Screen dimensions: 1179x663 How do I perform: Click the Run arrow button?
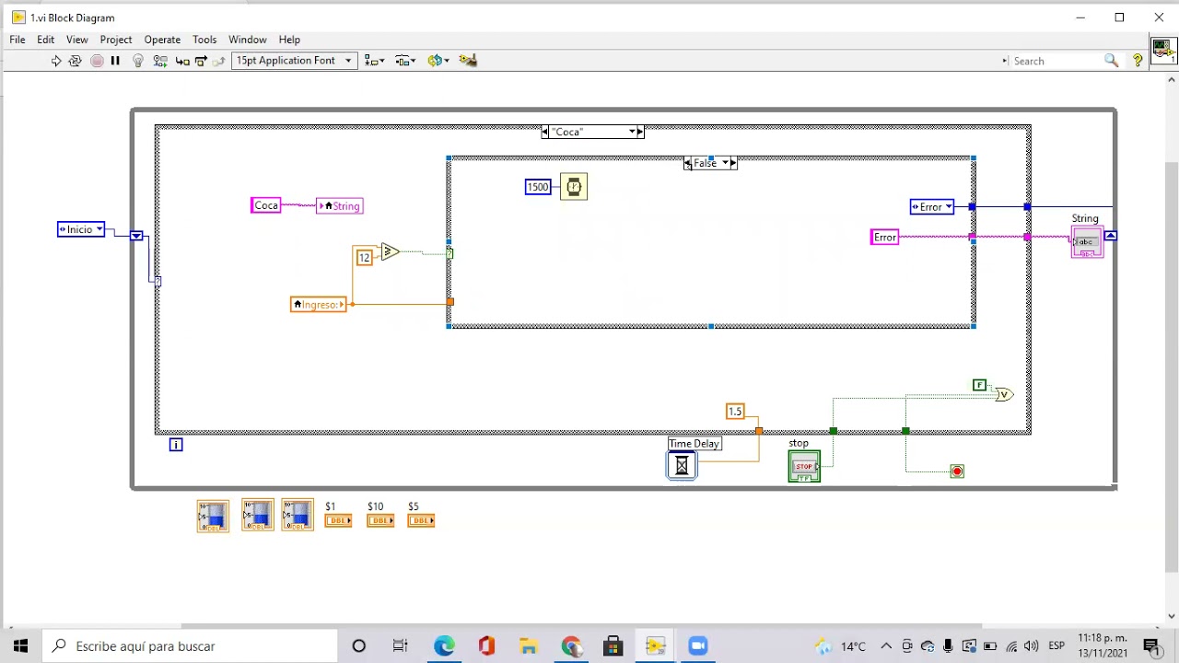click(x=56, y=61)
